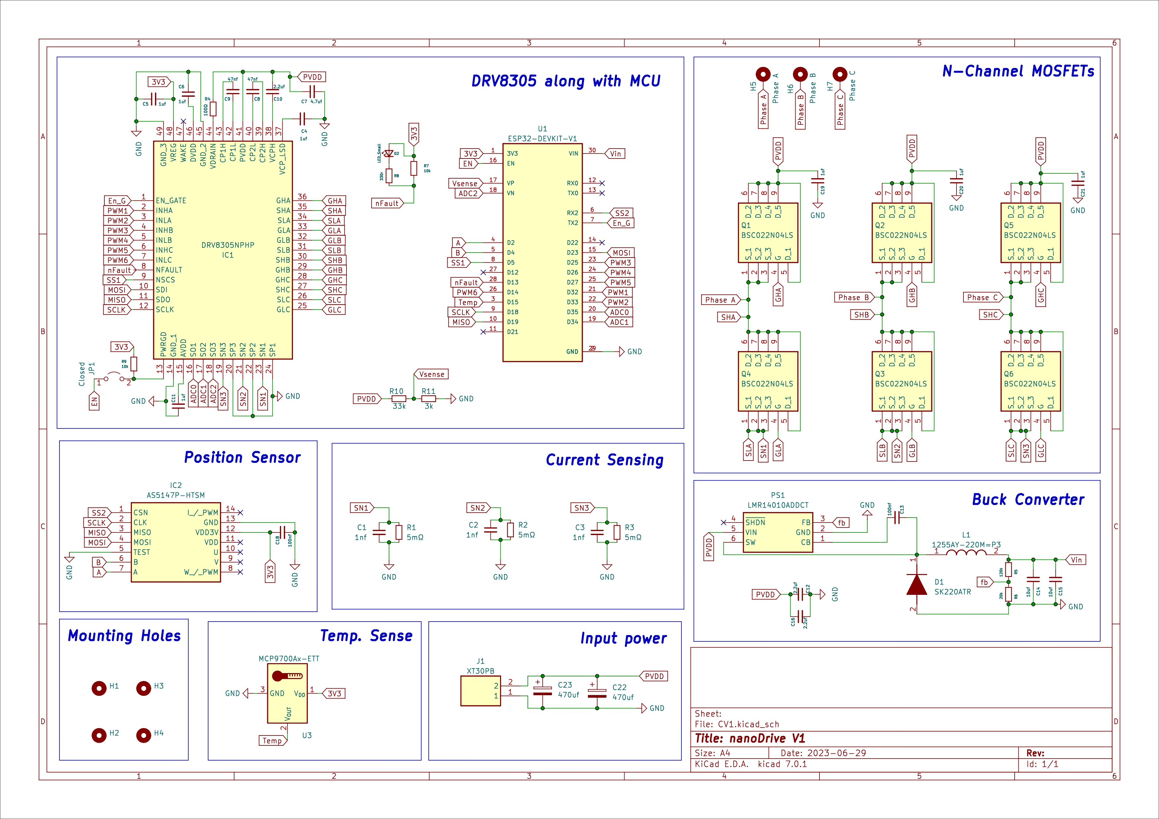The image size is (1159, 819).
Task: Click the Vin label at ESP32 pin 30
Action: click(614, 154)
